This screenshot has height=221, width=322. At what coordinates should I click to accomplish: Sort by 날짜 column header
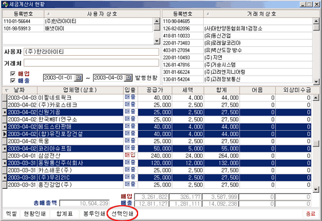tap(20, 90)
